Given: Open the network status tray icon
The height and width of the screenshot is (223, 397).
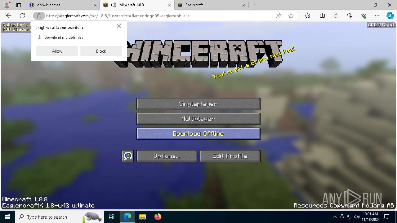Looking at the screenshot, I should click(x=350, y=217).
